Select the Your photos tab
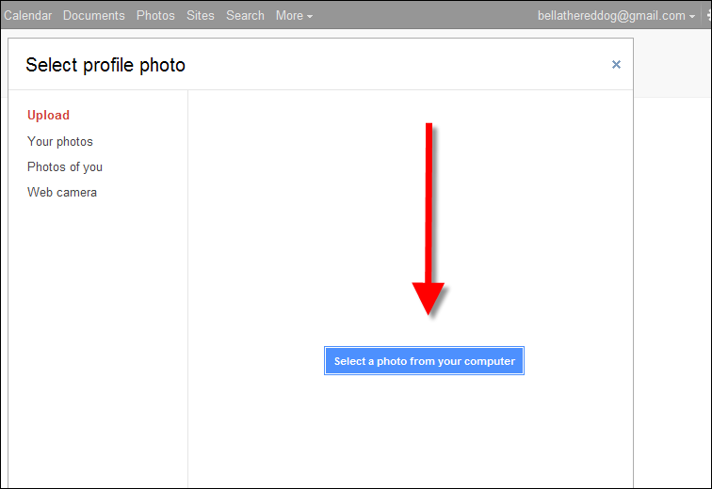The height and width of the screenshot is (489, 712). 60,141
